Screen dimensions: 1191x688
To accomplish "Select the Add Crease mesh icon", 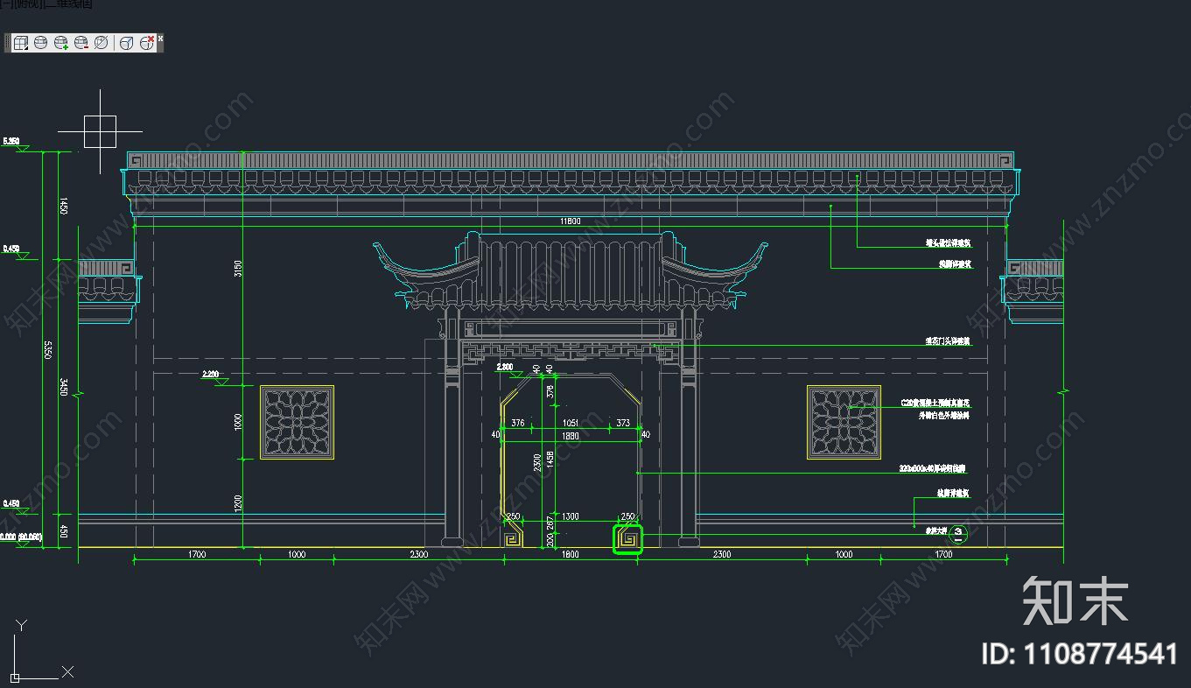I will [x=127, y=43].
